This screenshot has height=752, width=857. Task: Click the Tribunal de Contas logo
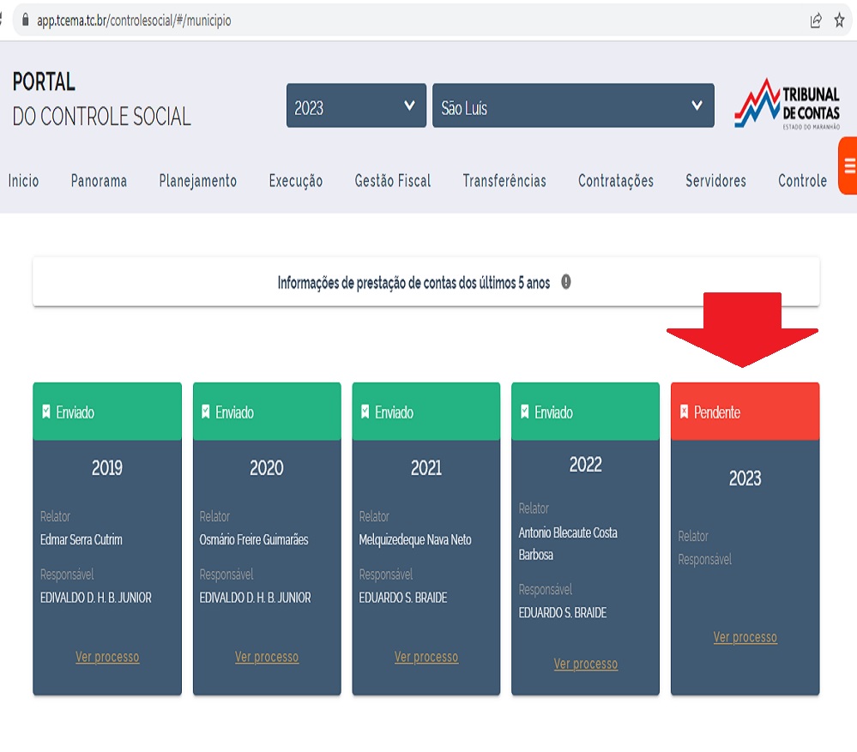(x=788, y=104)
